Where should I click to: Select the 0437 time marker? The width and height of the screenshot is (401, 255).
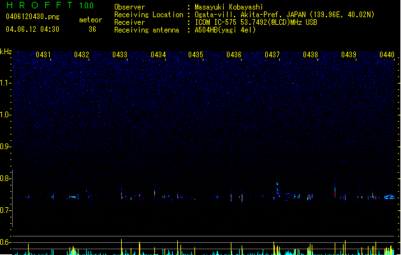pyautogui.click(x=272, y=55)
